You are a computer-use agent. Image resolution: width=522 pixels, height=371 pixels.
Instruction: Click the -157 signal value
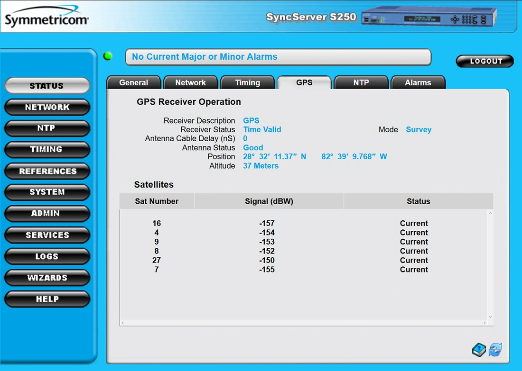click(267, 223)
